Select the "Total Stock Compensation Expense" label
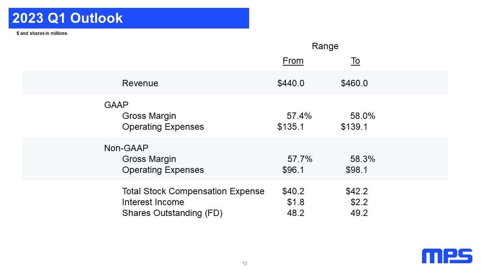This screenshot has height=270, width=481. click(193, 191)
